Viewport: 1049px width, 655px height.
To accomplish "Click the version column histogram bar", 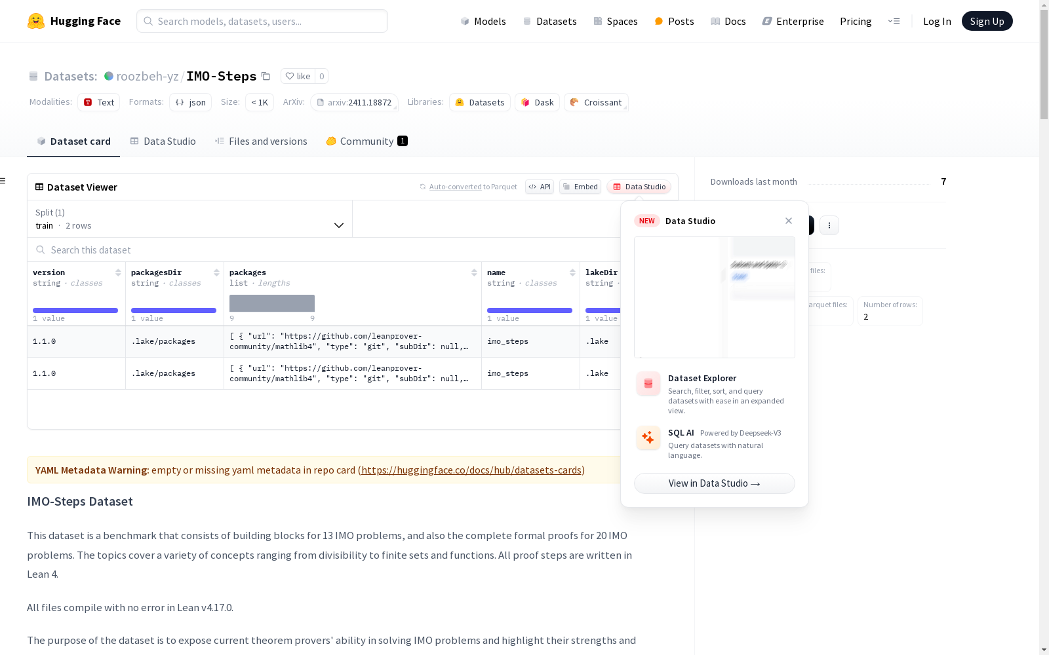I will [x=75, y=310].
